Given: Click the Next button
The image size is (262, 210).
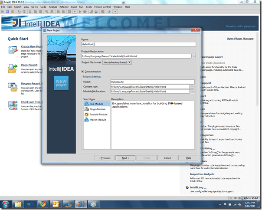Looking at the screenshot, I should [125, 158].
